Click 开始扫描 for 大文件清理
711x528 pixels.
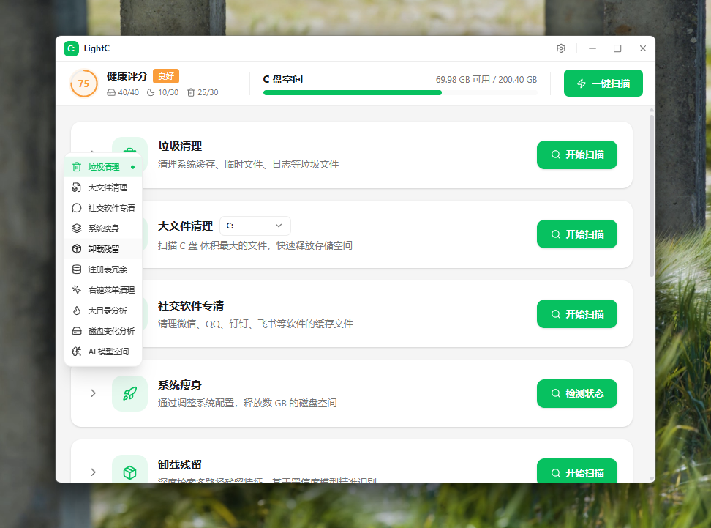pos(577,234)
